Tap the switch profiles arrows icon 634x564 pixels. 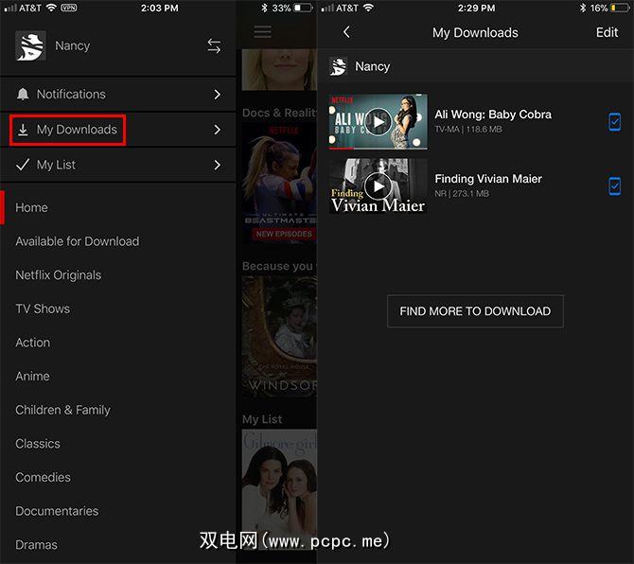[214, 45]
